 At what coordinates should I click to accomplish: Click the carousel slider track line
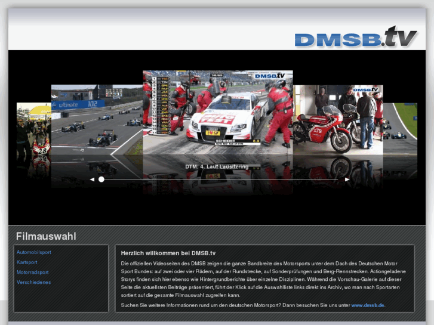pyautogui.click(x=221, y=179)
